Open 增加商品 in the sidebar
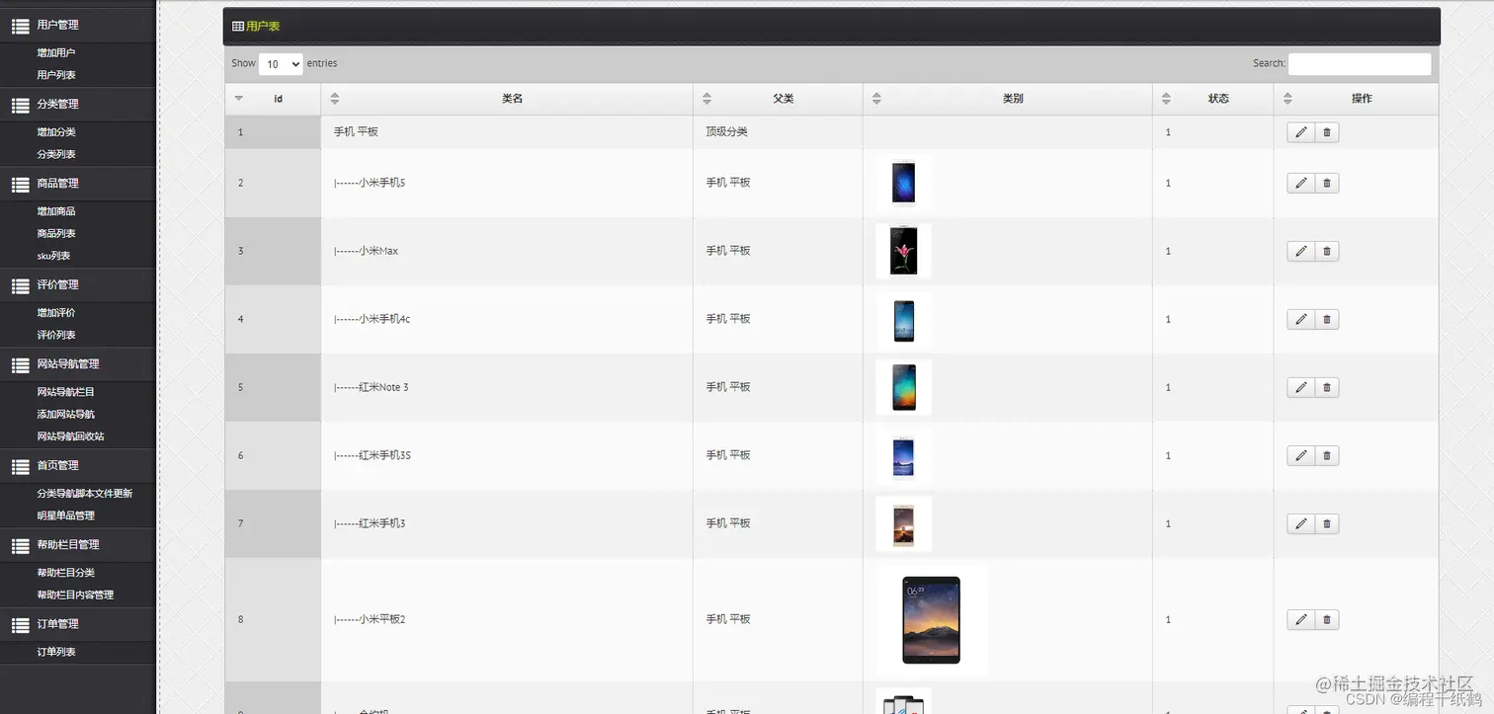 pos(56,211)
